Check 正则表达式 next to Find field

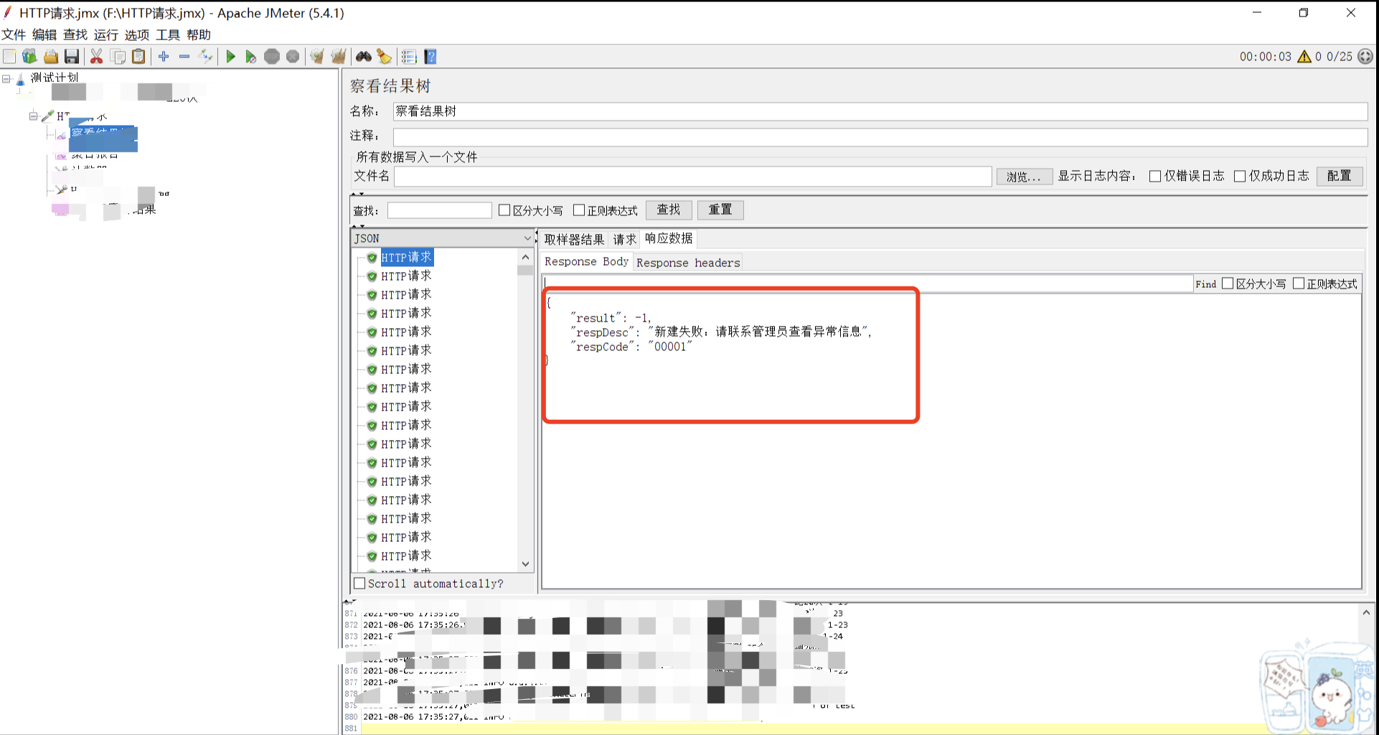[x=1299, y=283]
